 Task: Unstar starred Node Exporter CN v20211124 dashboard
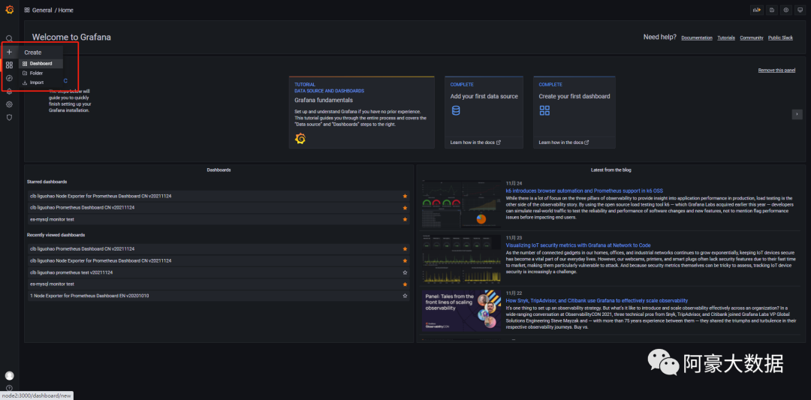[405, 197]
